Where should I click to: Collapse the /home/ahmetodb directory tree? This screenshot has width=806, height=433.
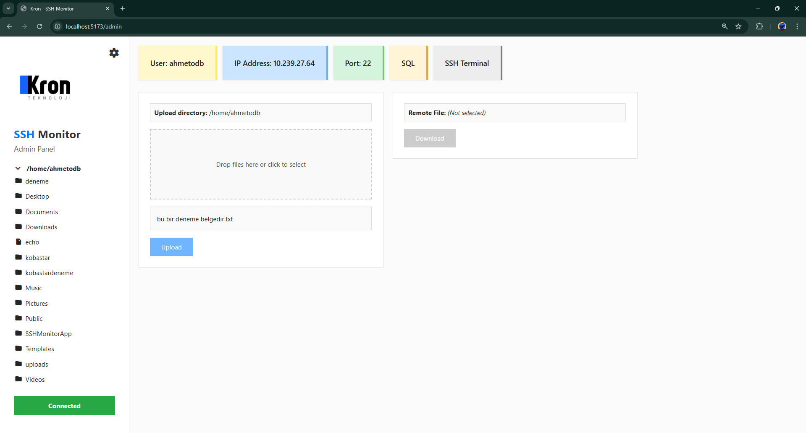tap(17, 168)
